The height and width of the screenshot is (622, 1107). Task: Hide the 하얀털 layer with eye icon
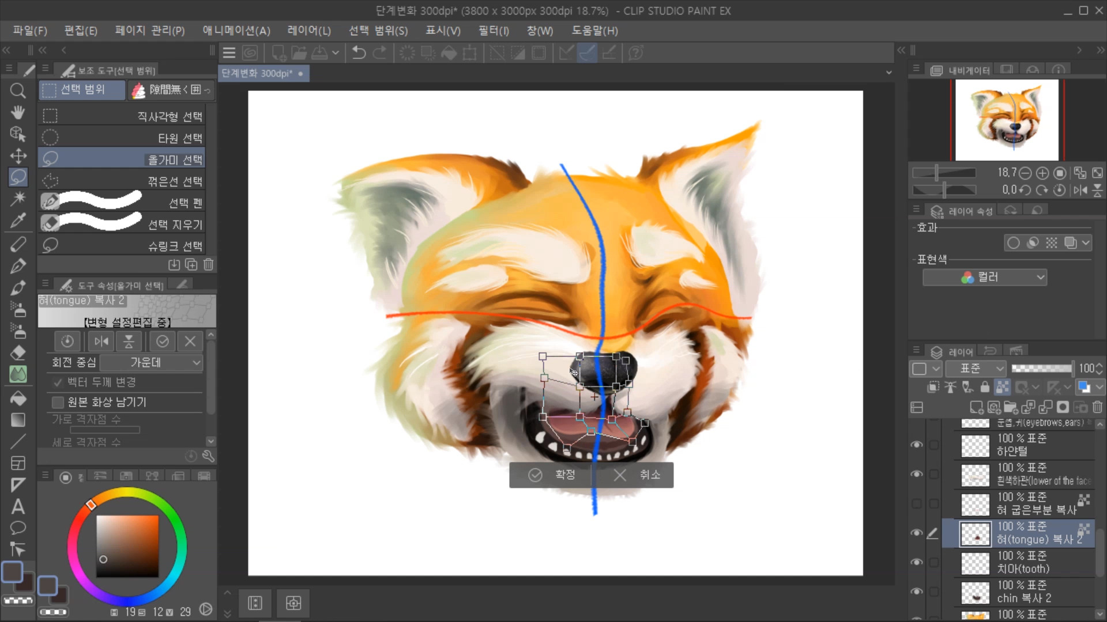click(x=916, y=445)
